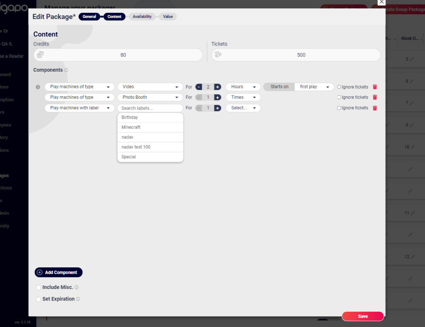Save the edited package
The height and width of the screenshot is (327, 425).
click(362, 316)
